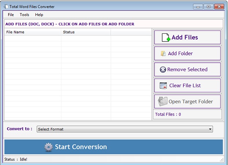Click the Remove Selected X icon
The height and width of the screenshot is (165, 228).
click(163, 70)
